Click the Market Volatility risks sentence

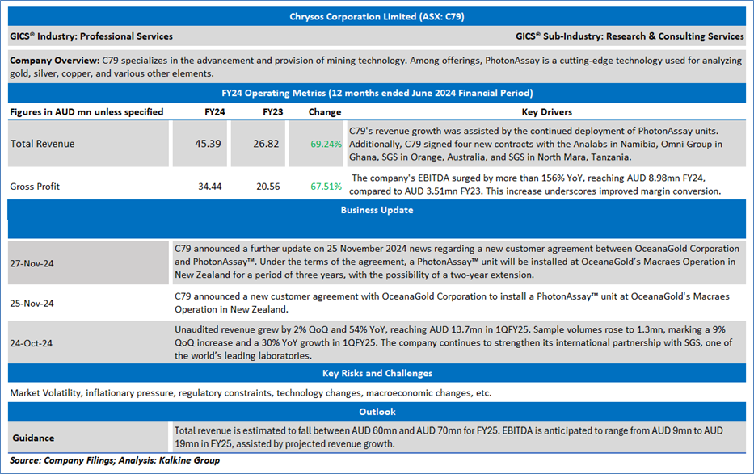(x=251, y=392)
